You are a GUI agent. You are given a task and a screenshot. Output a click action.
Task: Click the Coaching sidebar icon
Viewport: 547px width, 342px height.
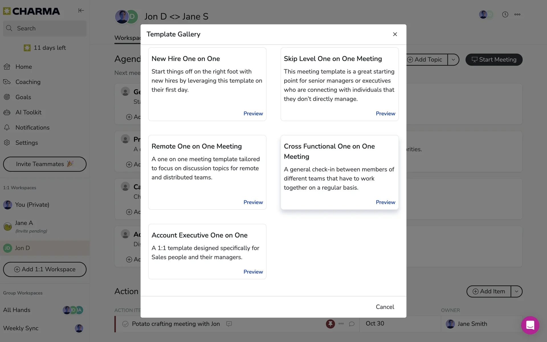click(7, 82)
